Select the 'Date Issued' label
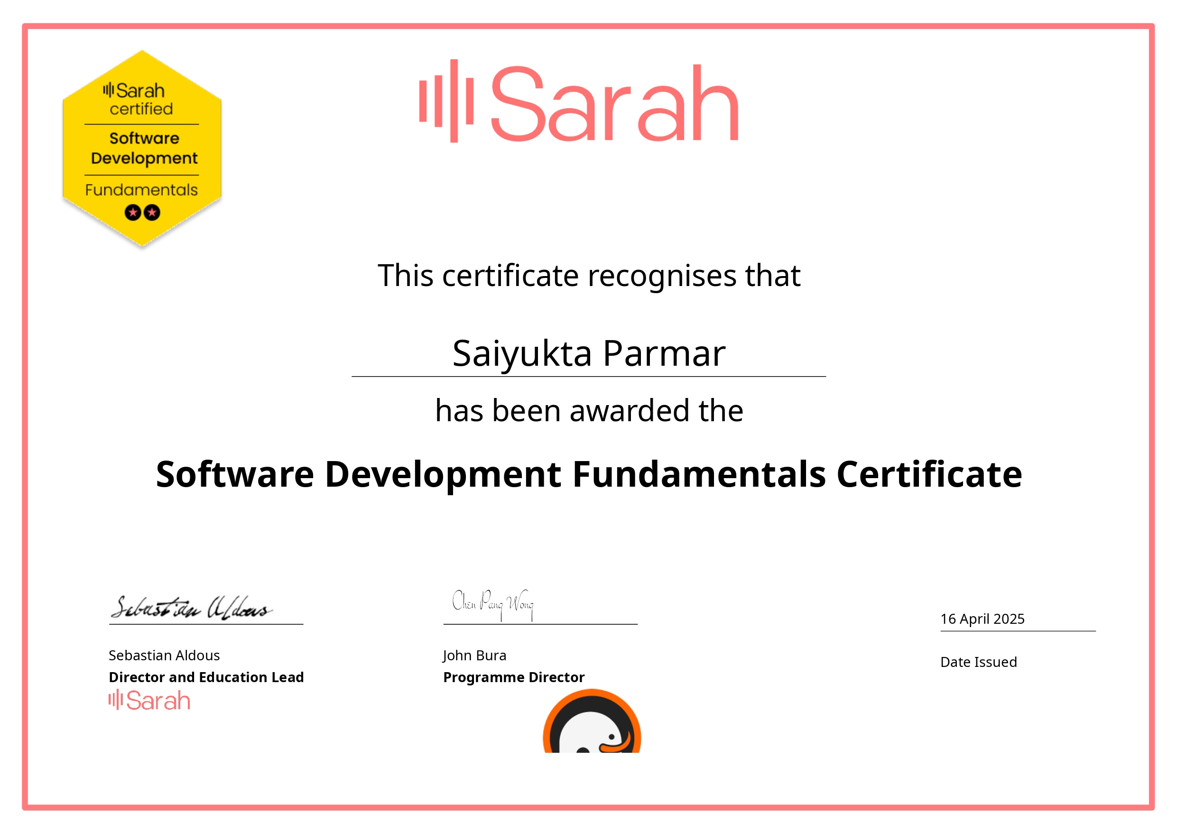 tap(979, 662)
